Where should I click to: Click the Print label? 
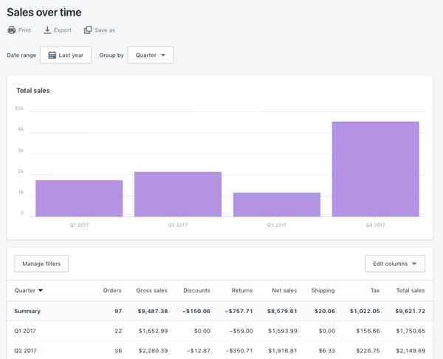(24, 30)
